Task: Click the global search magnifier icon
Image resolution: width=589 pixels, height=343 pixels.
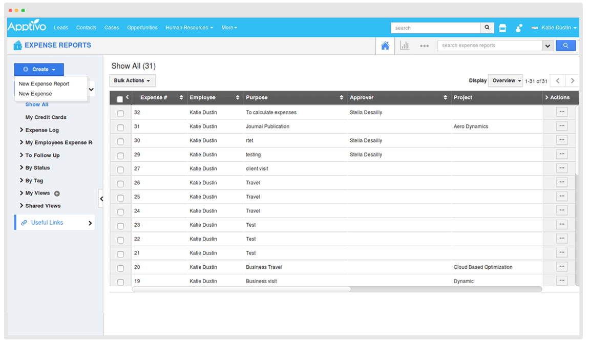Action: [487, 28]
